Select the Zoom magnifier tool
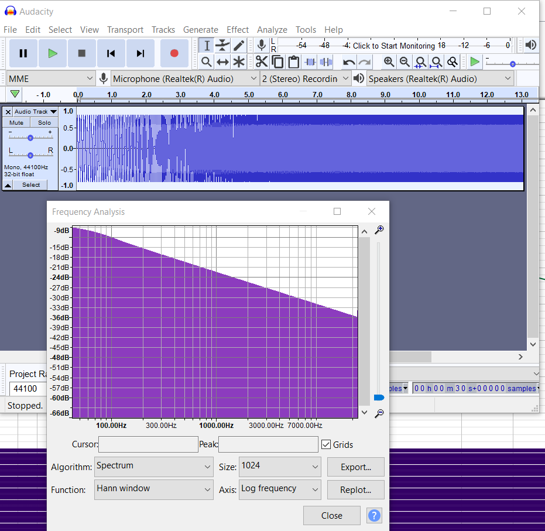This screenshot has height=531, width=545. [x=207, y=62]
